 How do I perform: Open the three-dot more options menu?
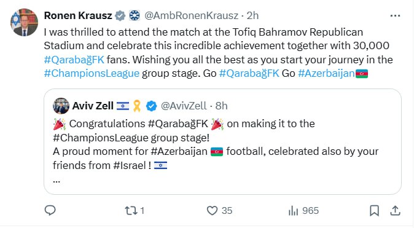[x=395, y=16]
